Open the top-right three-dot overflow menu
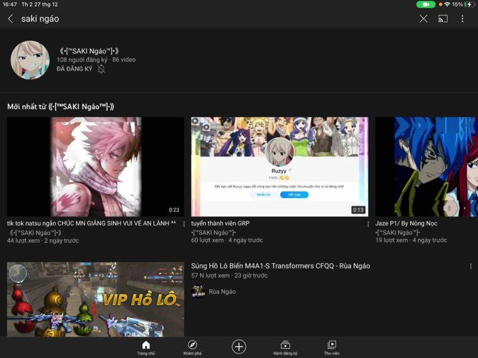The height and width of the screenshot is (358, 478). pyautogui.click(x=462, y=19)
